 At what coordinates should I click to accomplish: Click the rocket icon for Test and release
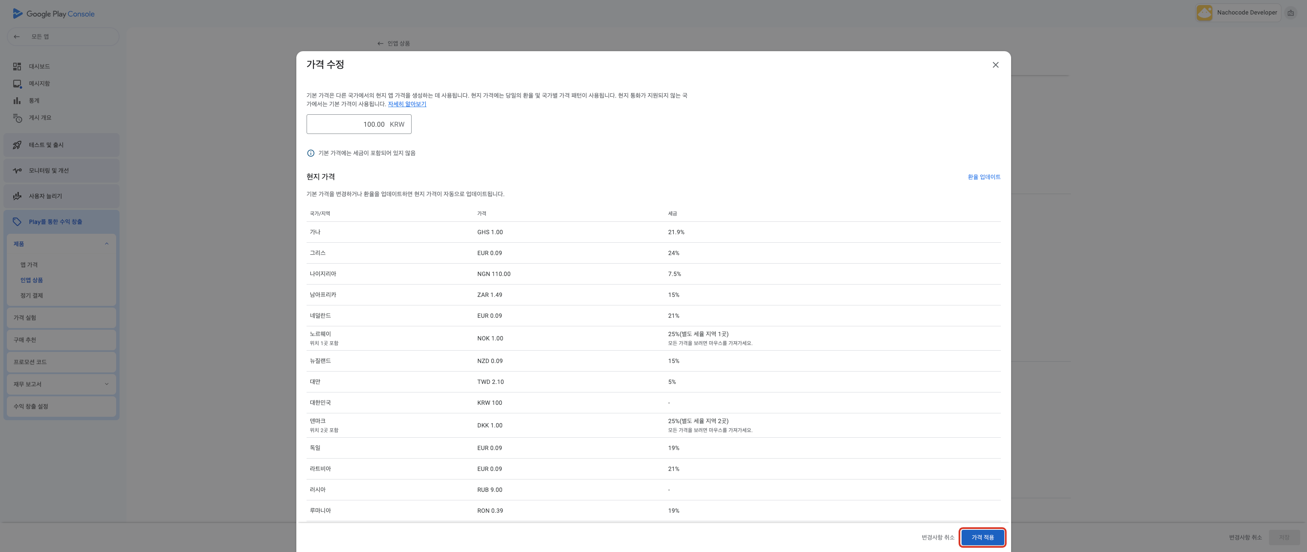pyautogui.click(x=17, y=145)
